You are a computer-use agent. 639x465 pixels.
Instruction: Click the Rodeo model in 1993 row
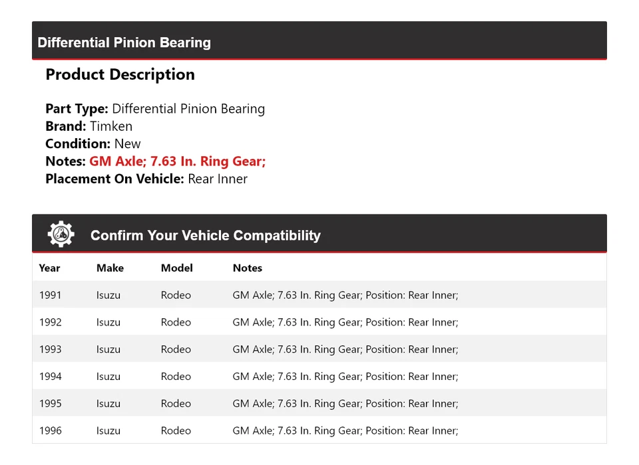tap(176, 349)
